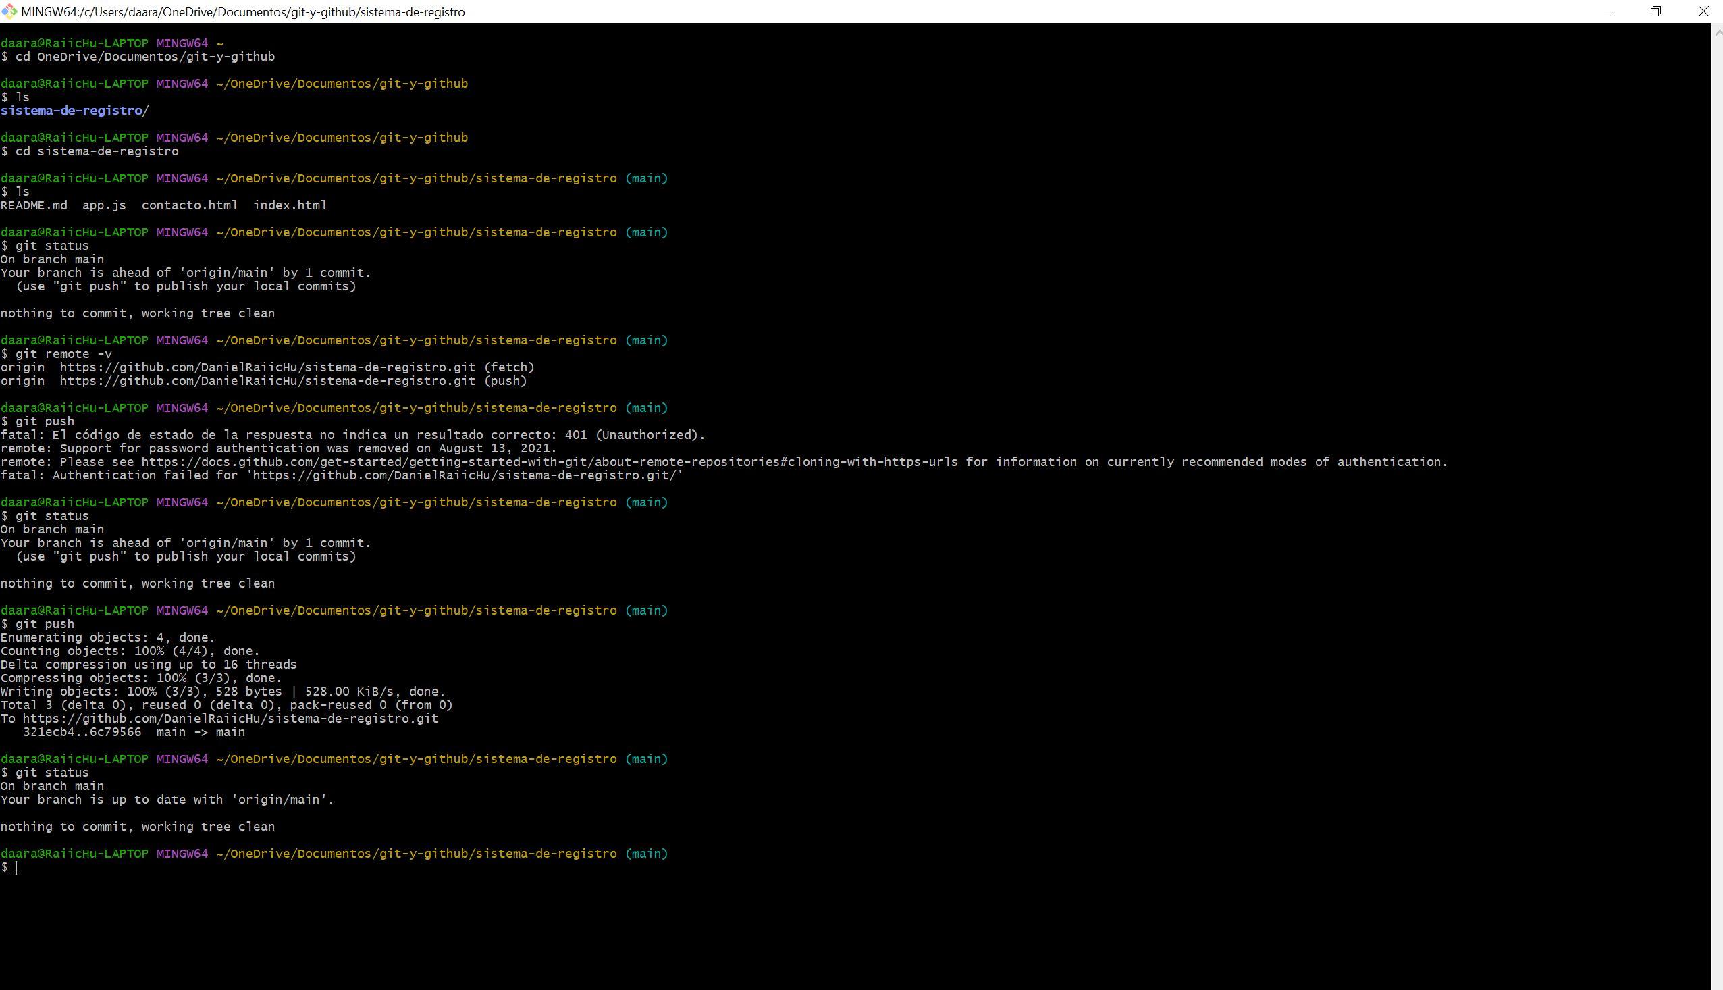This screenshot has height=990, width=1723.
Task: Click the first 'git status' command
Action: coord(52,245)
